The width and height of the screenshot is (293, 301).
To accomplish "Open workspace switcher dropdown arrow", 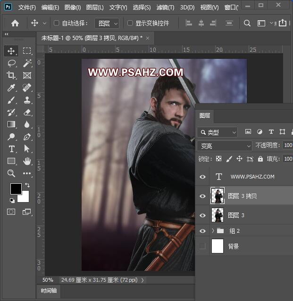I will tap(271, 23).
